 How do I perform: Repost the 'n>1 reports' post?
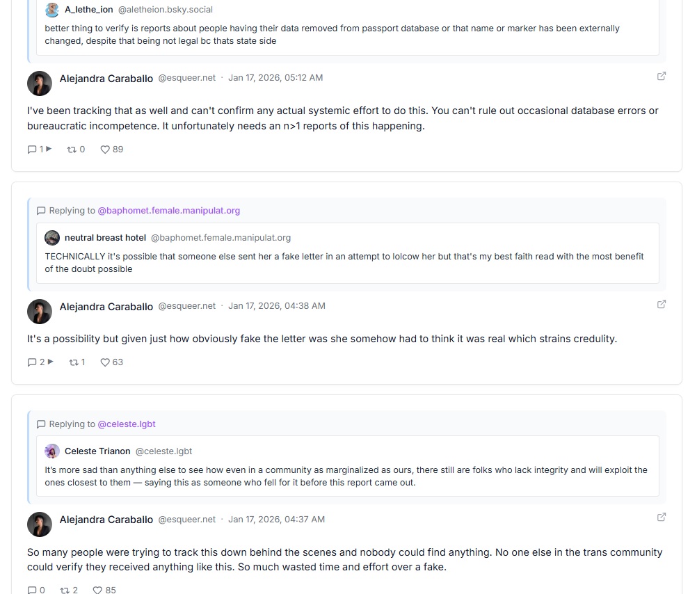click(72, 150)
